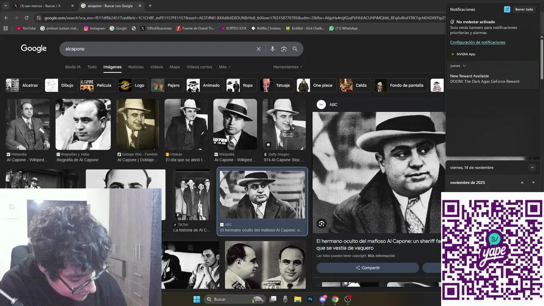Open the Biografías y Vidas image result
Screen dimensions: 544x306
pyautogui.click(x=83, y=130)
